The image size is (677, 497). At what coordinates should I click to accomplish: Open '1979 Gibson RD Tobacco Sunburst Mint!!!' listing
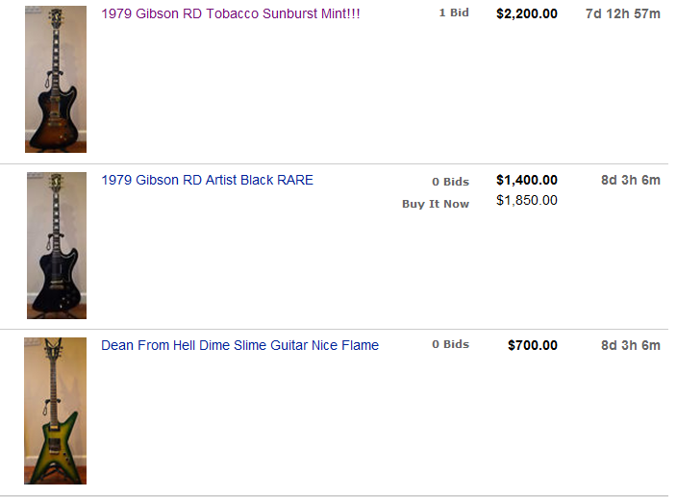click(231, 14)
